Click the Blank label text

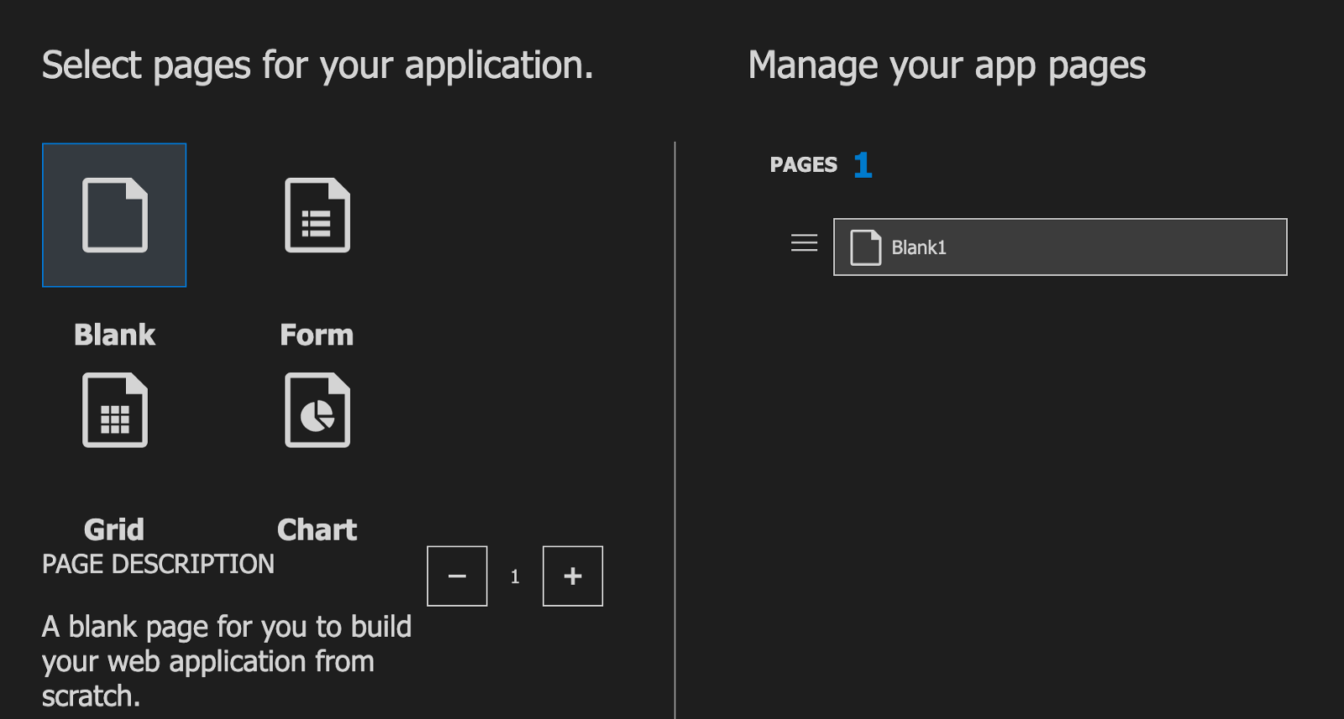114,335
